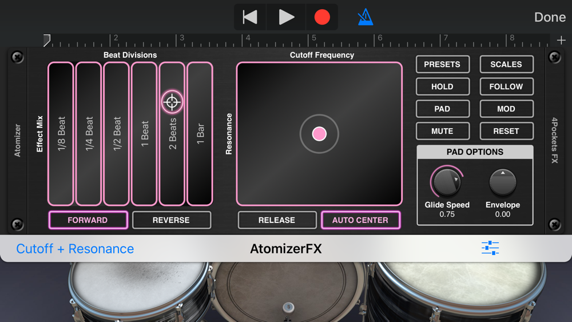Toggle the RELEASE button
Viewport: 572px width, 322px height.
point(277,220)
